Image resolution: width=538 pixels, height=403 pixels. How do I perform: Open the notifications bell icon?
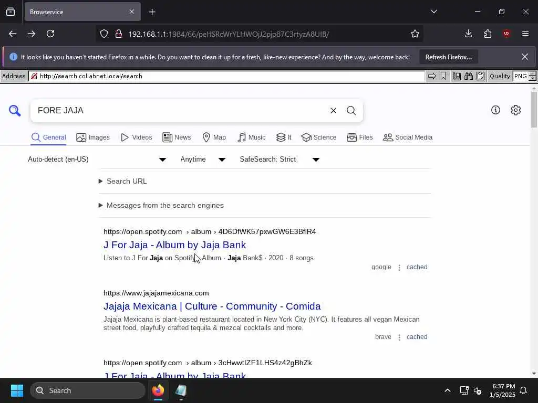point(524,390)
